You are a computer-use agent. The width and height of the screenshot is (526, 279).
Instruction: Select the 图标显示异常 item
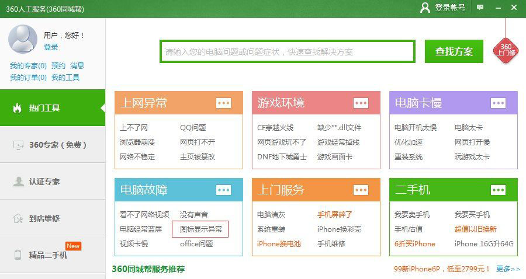[x=200, y=229]
